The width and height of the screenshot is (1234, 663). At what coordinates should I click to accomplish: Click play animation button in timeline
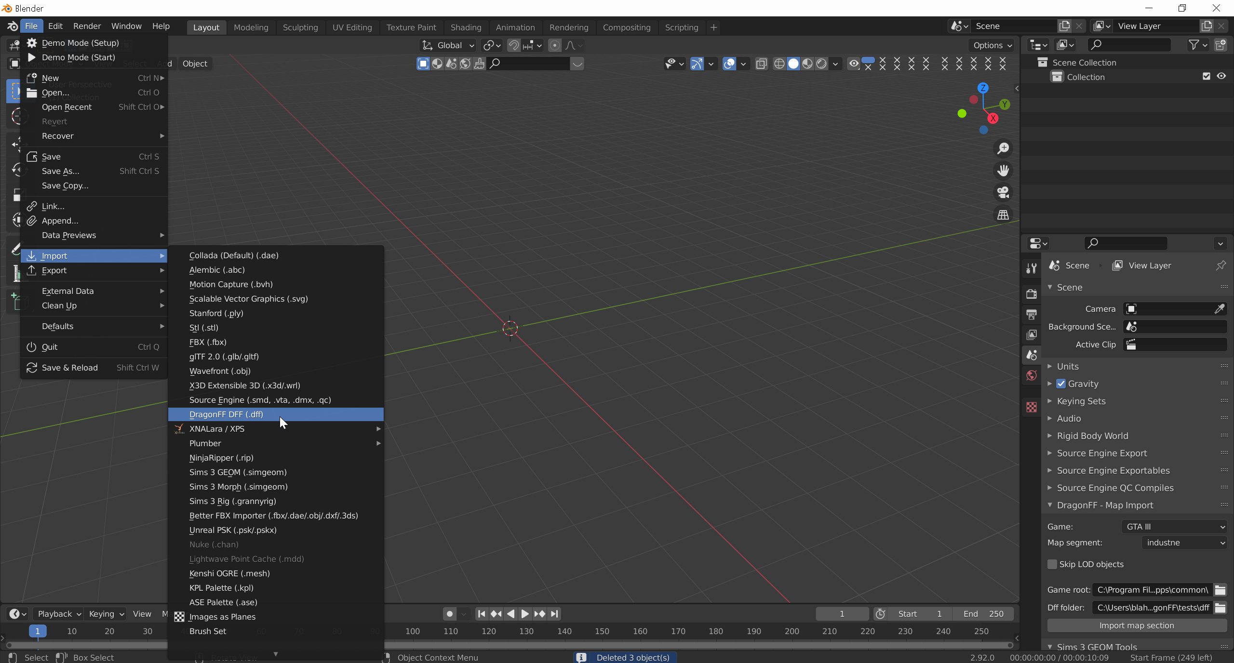525,614
